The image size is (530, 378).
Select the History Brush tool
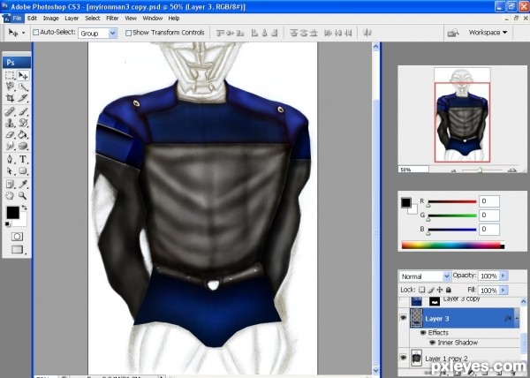(23, 124)
